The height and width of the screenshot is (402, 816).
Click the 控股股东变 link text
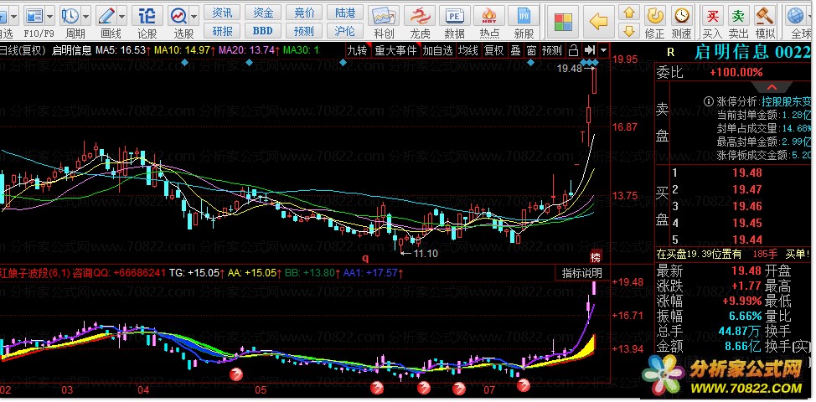click(x=787, y=101)
